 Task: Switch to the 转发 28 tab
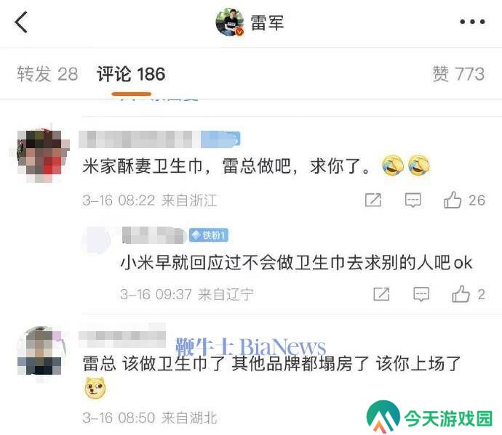pyautogui.click(x=47, y=74)
